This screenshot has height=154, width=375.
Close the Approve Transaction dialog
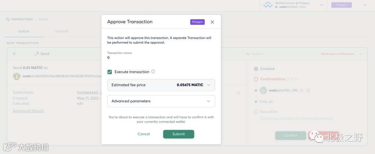[212, 22]
